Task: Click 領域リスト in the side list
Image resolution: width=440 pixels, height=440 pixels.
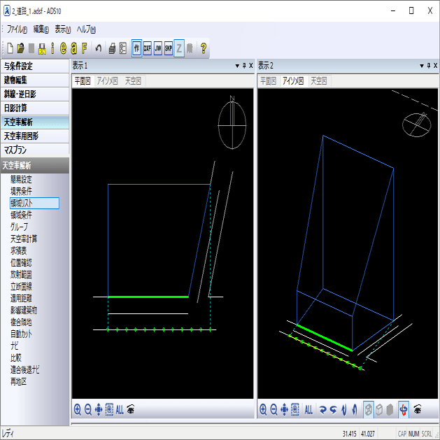Action: [34, 203]
